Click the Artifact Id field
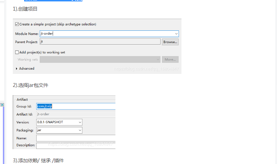Viewport: 277px width, 164px height. pos(76,114)
